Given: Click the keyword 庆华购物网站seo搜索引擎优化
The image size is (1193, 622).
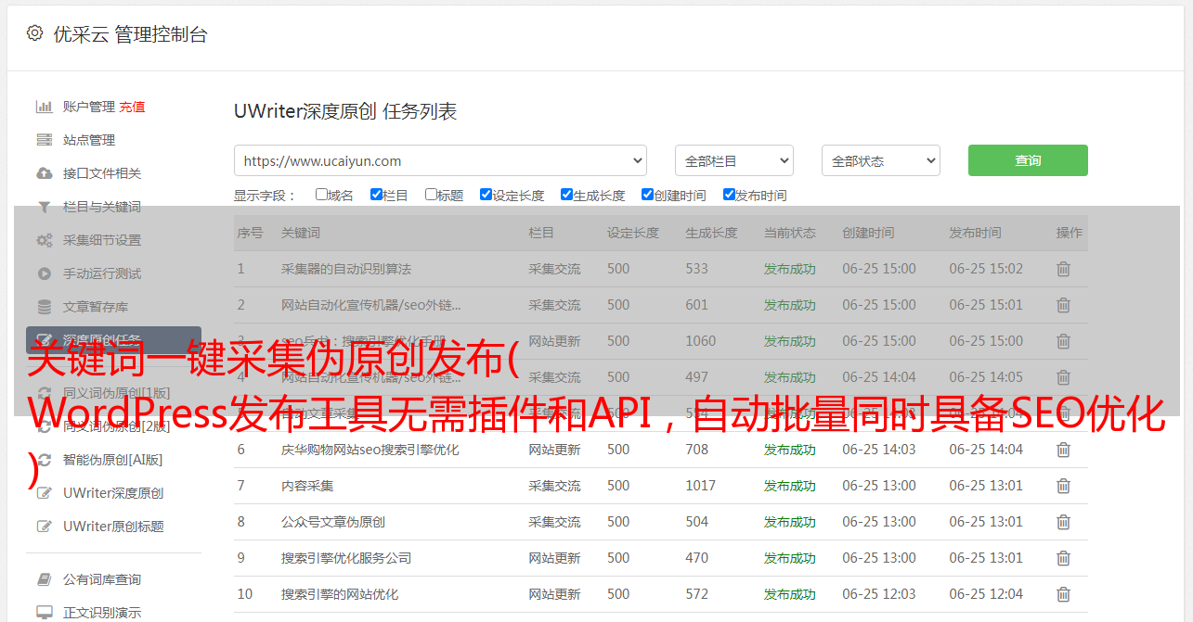Looking at the screenshot, I should 370,450.
